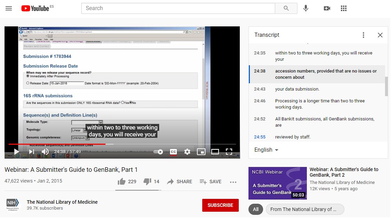
Task: Open more actions ellipsis below video
Action: pos(233,182)
